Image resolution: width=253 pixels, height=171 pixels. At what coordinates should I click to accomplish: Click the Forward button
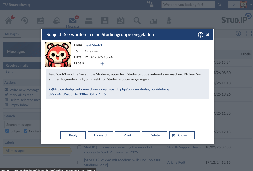tap(100, 135)
